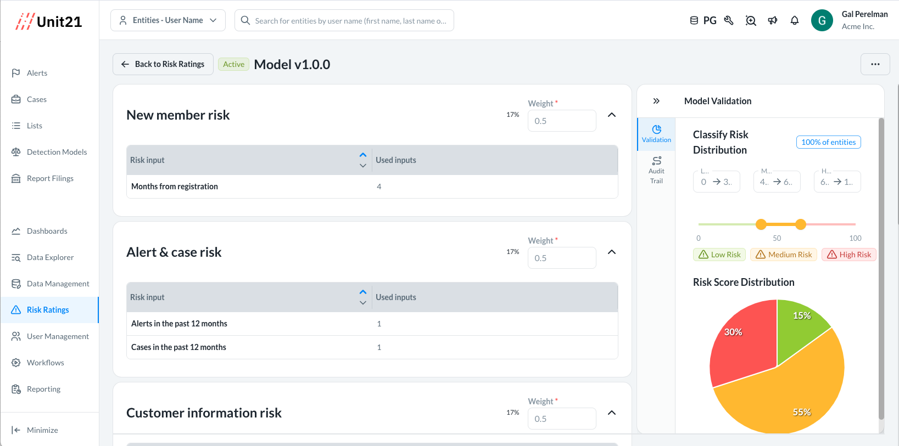
Task: Click the New member risk weight field
Action: point(561,121)
